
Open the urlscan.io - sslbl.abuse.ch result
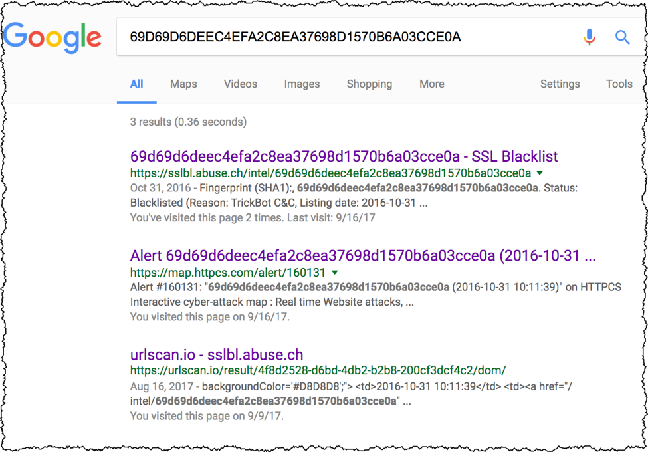[217, 354]
